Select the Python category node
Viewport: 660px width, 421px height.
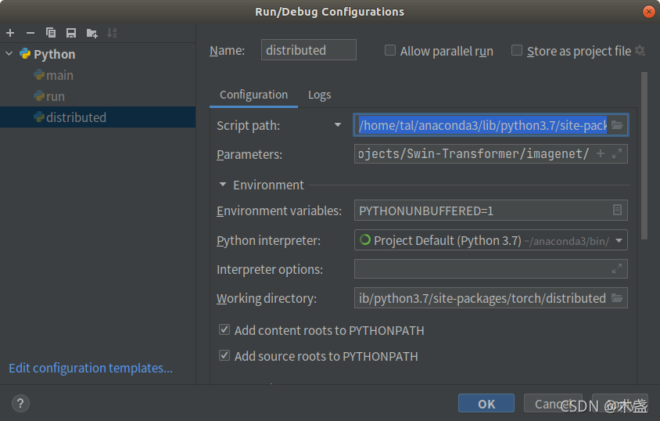tap(98, 54)
